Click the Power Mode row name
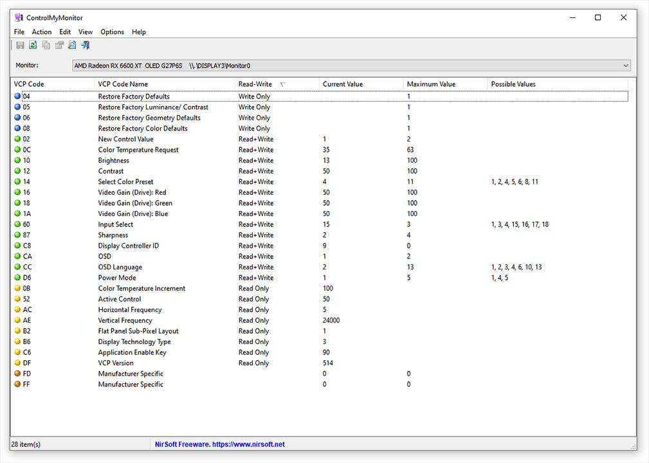The width and height of the screenshot is (649, 463). [116, 278]
